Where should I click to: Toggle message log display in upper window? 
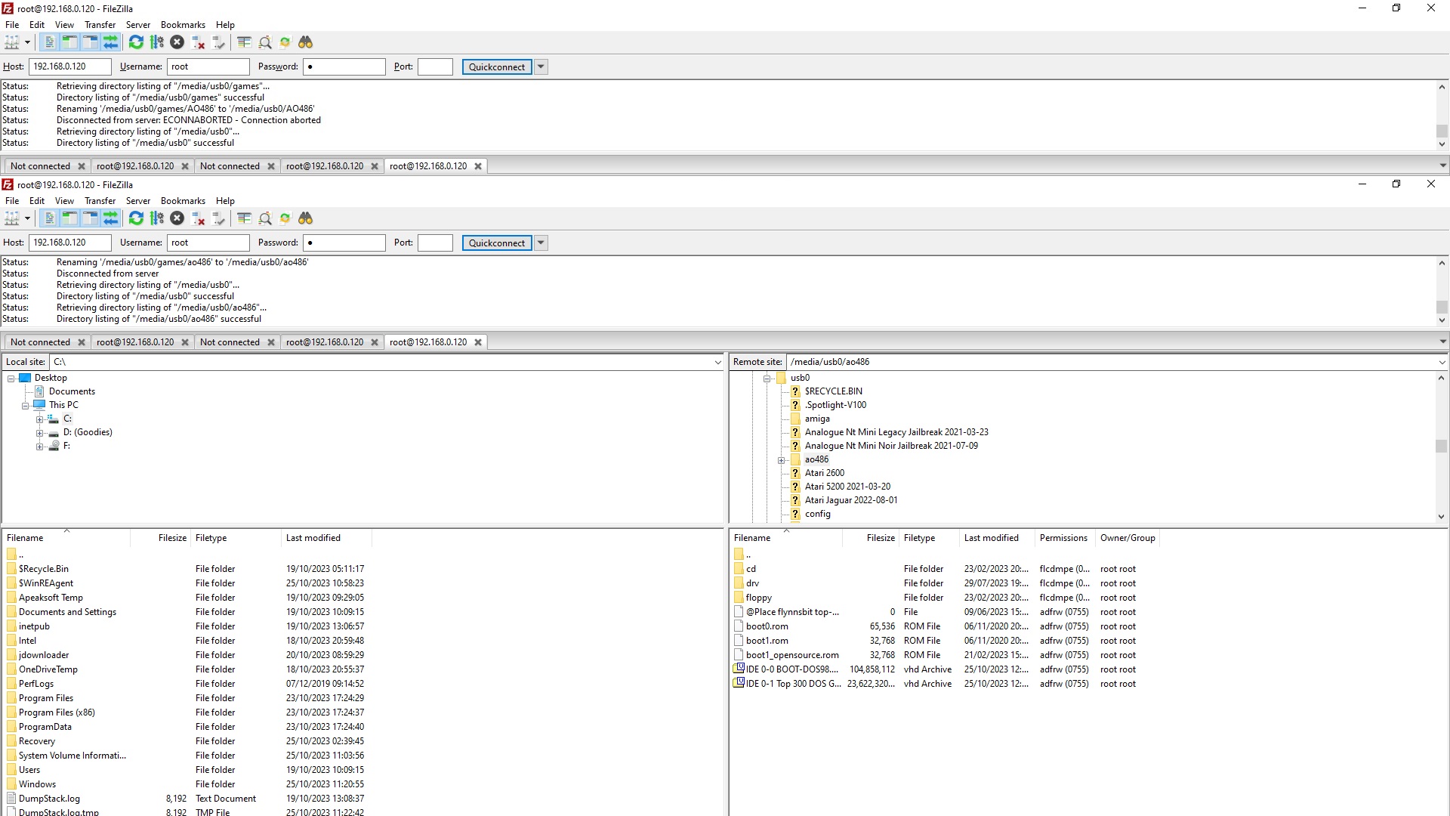[x=49, y=42]
